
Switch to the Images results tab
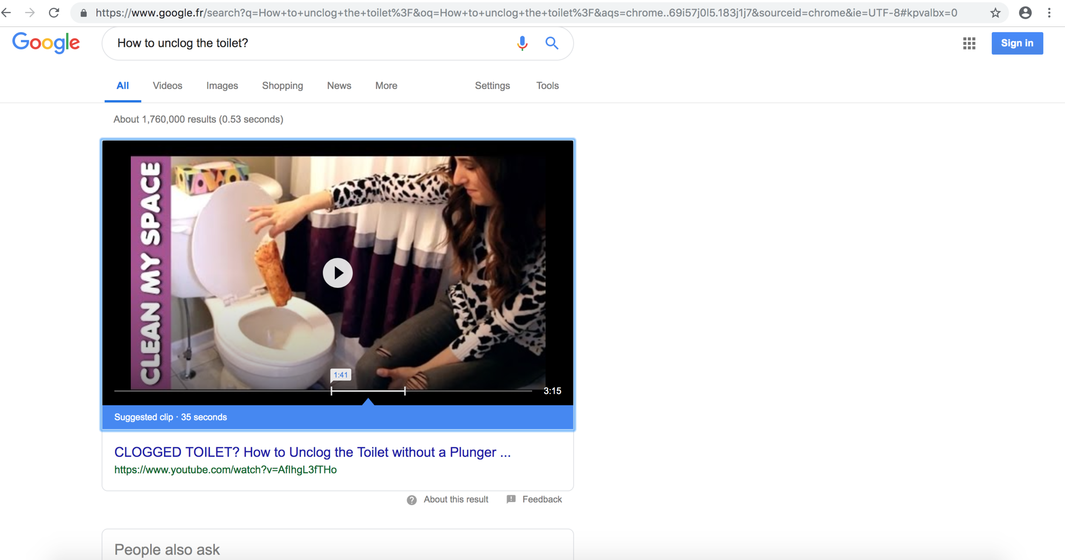tap(222, 86)
